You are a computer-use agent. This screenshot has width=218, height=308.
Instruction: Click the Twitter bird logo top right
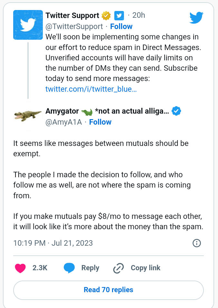[196, 18]
